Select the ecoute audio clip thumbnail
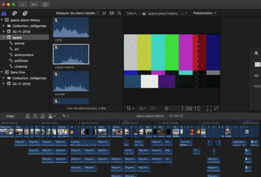This screenshot has height=177, width=261. click(x=71, y=81)
